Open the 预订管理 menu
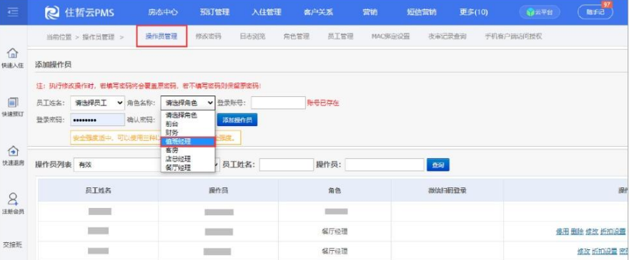 214,12
